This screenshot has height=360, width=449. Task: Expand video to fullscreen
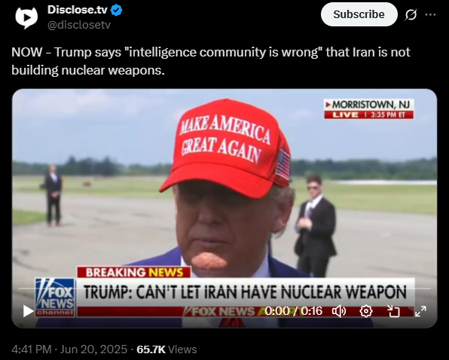coord(420,311)
